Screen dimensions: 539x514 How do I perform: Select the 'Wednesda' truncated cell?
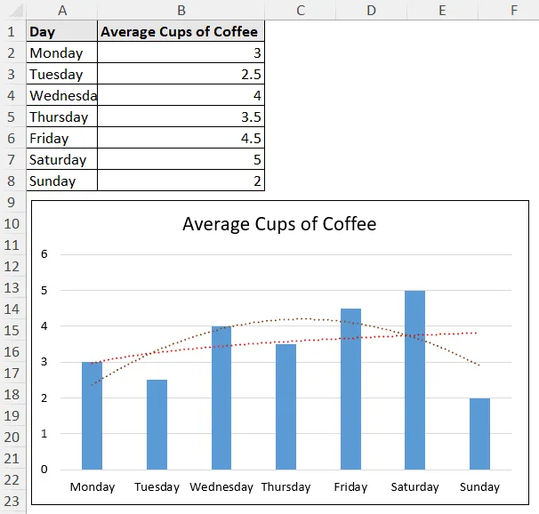point(62,95)
